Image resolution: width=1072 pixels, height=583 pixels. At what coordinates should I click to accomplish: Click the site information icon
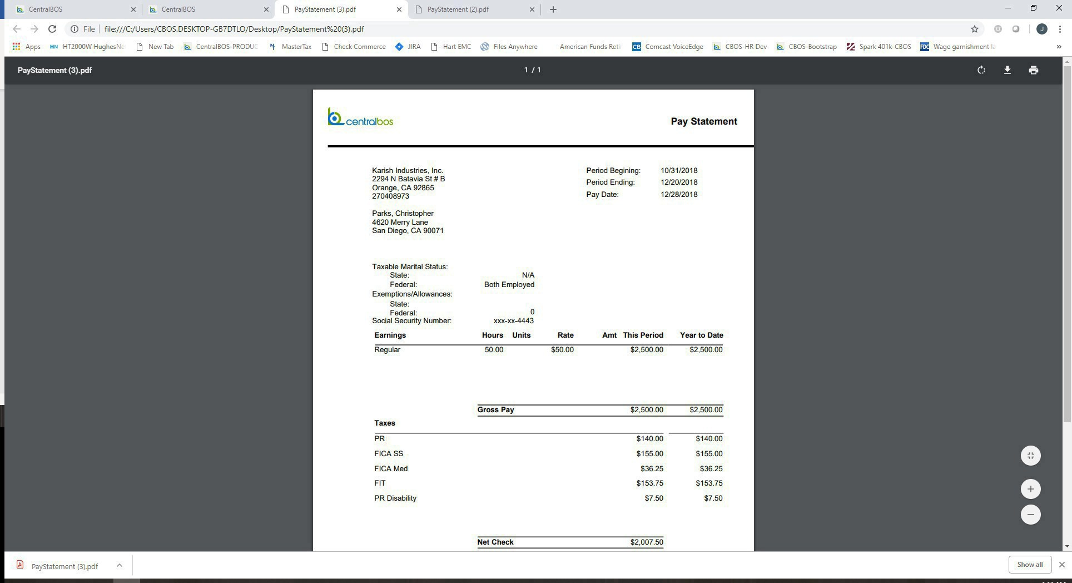[74, 29]
